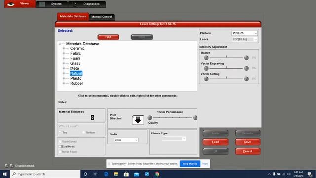Click Material Thickness spinner arrows
This screenshot has height=178, width=316.
point(92,117)
